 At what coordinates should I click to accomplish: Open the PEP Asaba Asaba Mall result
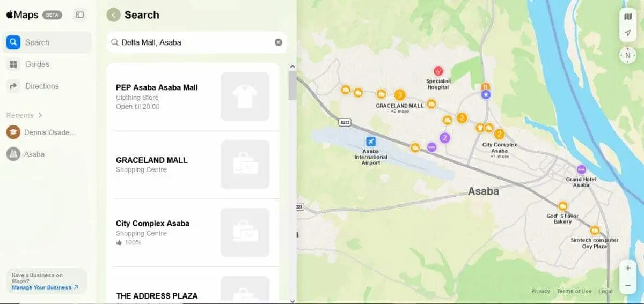click(193, 97)
